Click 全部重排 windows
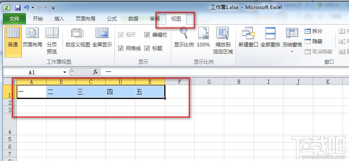 [x=270, y=37]
